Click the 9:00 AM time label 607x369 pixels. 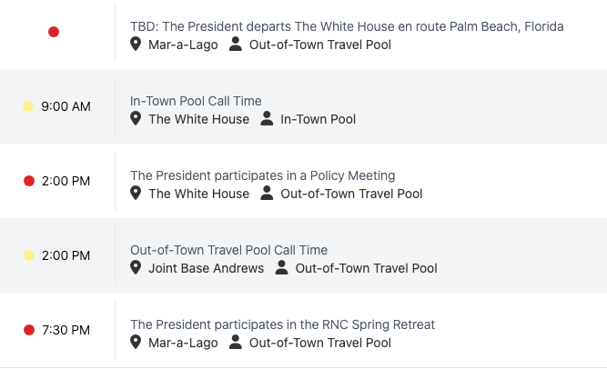[66, 106]
